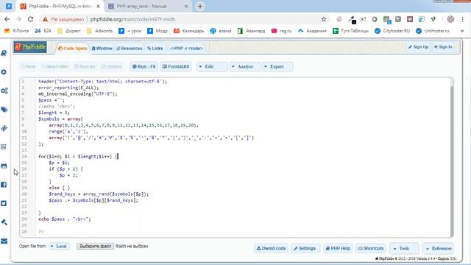Open a new browser tab
This screenshot has height=265, width=471.
[x=200, y=6]
